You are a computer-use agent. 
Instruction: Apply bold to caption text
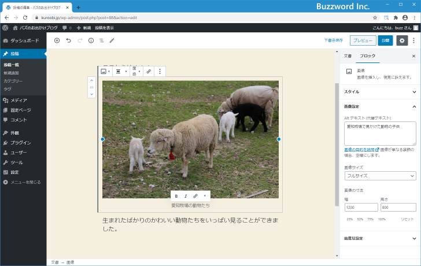(176, 196)
